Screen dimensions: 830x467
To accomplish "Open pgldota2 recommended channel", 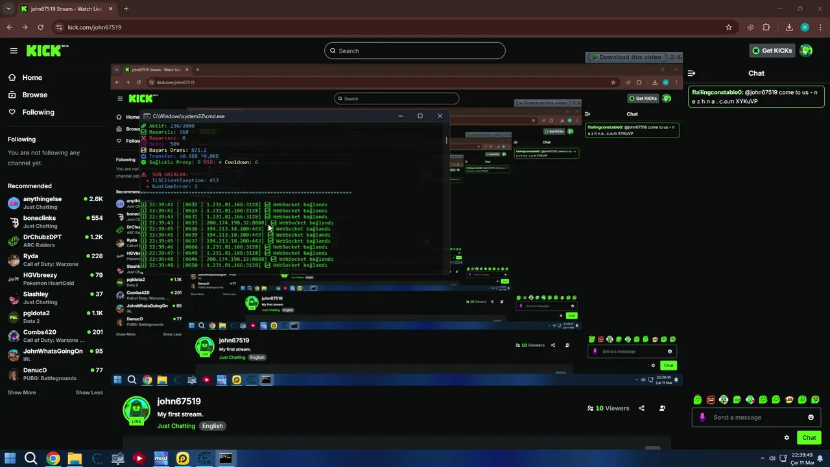I will [x=55, y=317].
